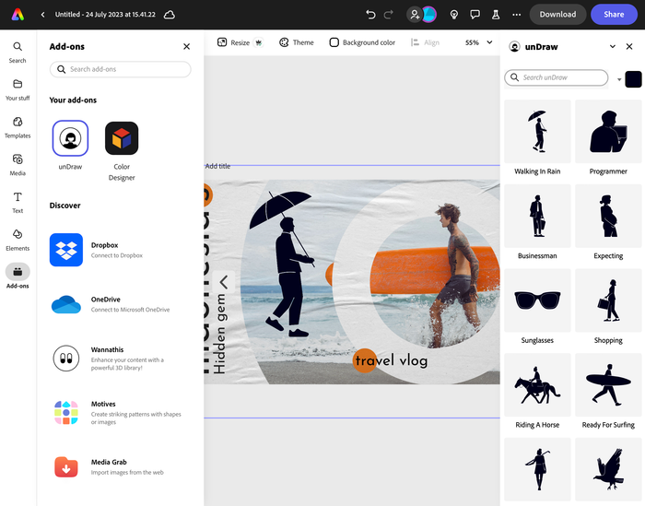Screen dimensions: 645x506
Task: Click the Search add-ons input field
Action: [121, 69]
